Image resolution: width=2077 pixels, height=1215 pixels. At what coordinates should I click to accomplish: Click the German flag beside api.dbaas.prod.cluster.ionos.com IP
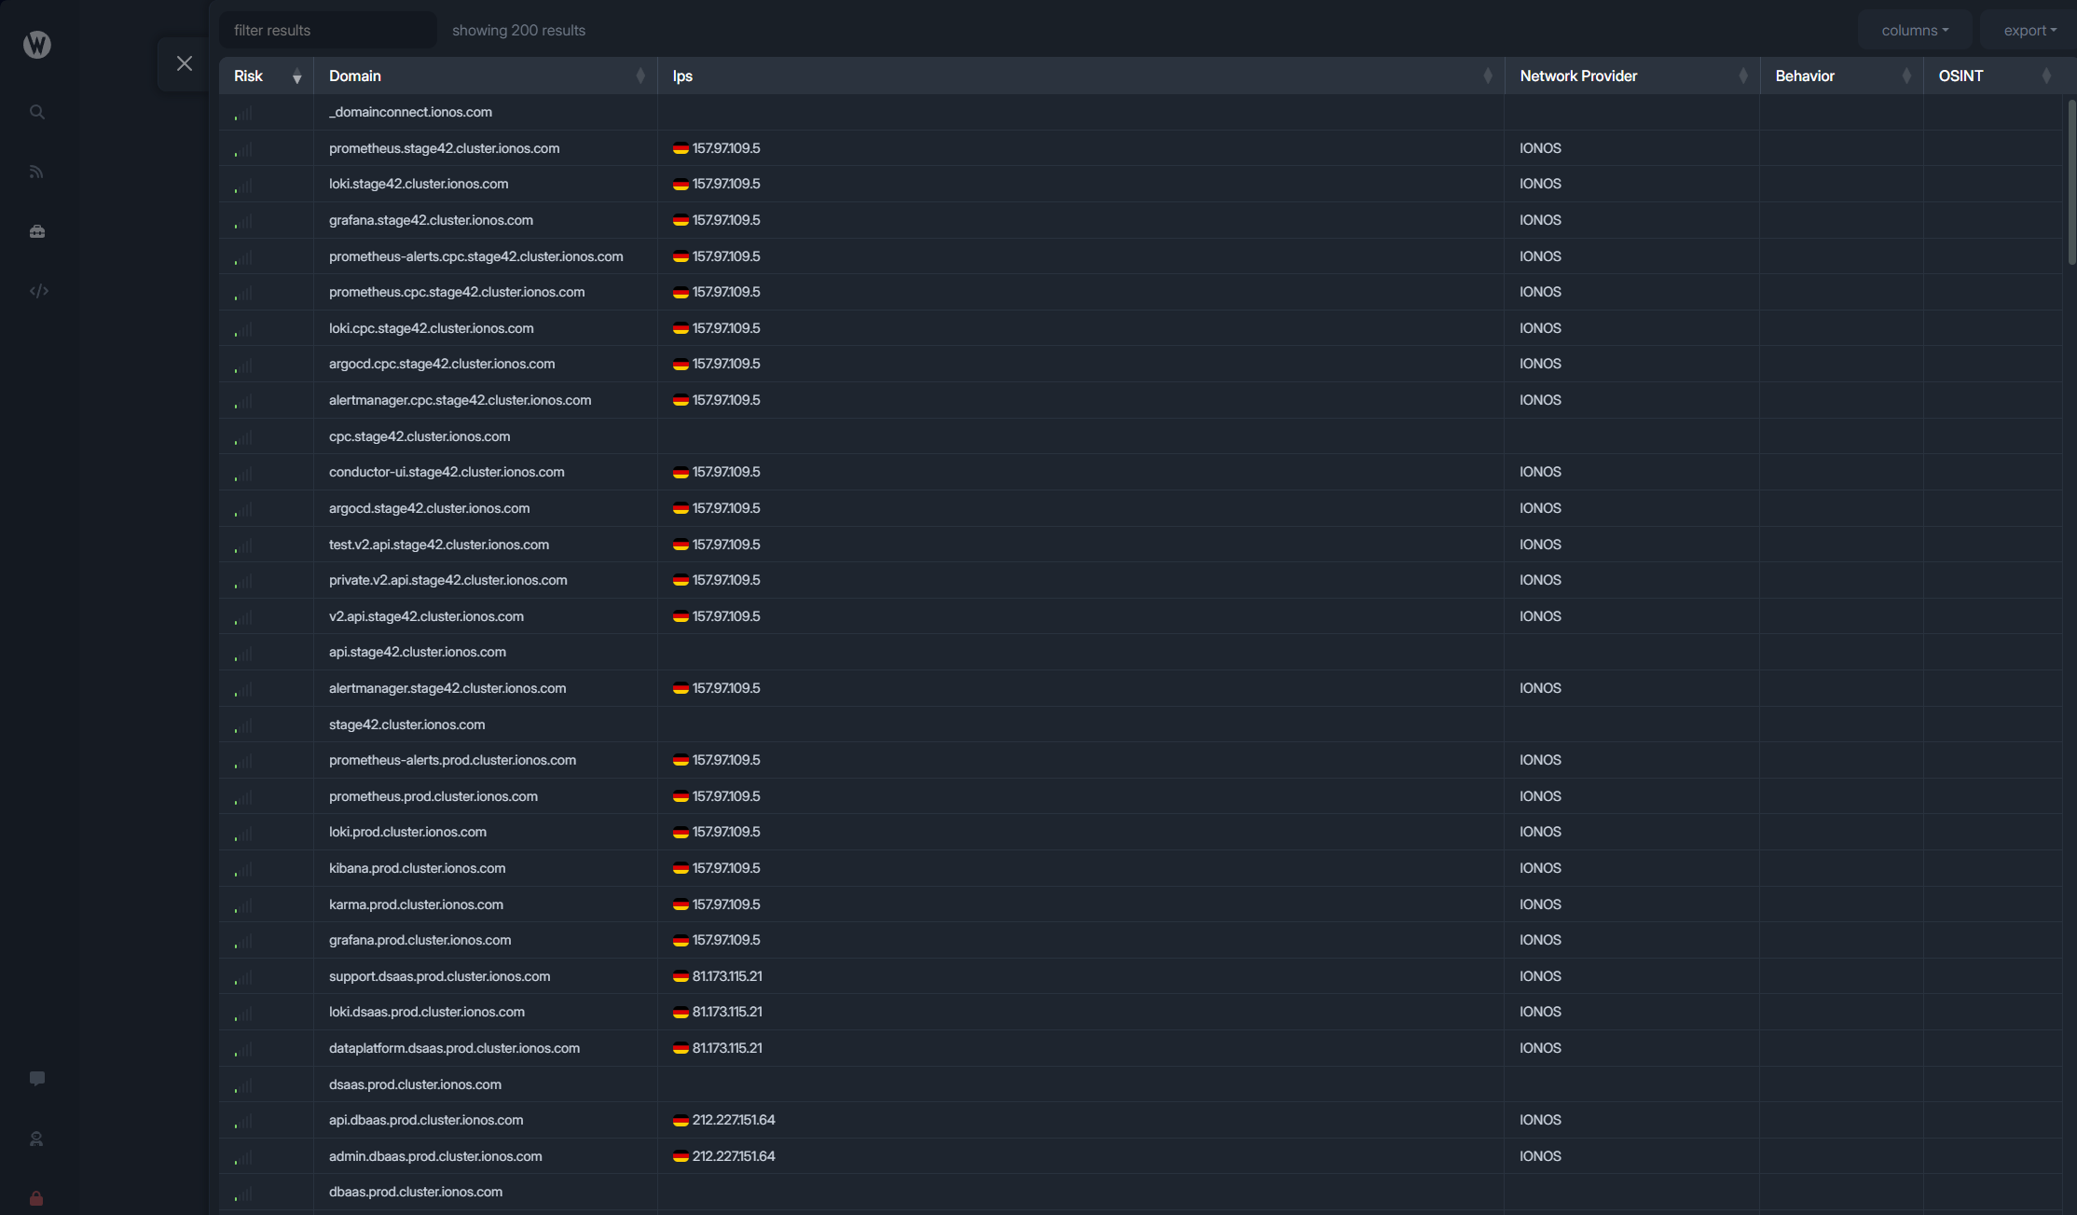click(x=681, y=1120)
